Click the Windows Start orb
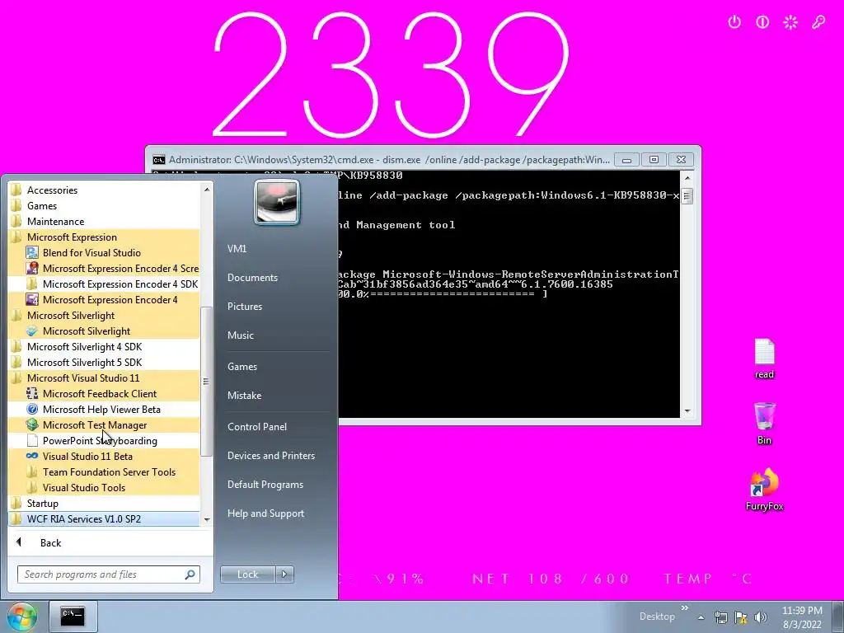 [x=21, y=617]
